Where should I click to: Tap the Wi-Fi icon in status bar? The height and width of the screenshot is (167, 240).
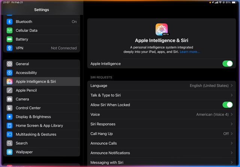point(220,3)
